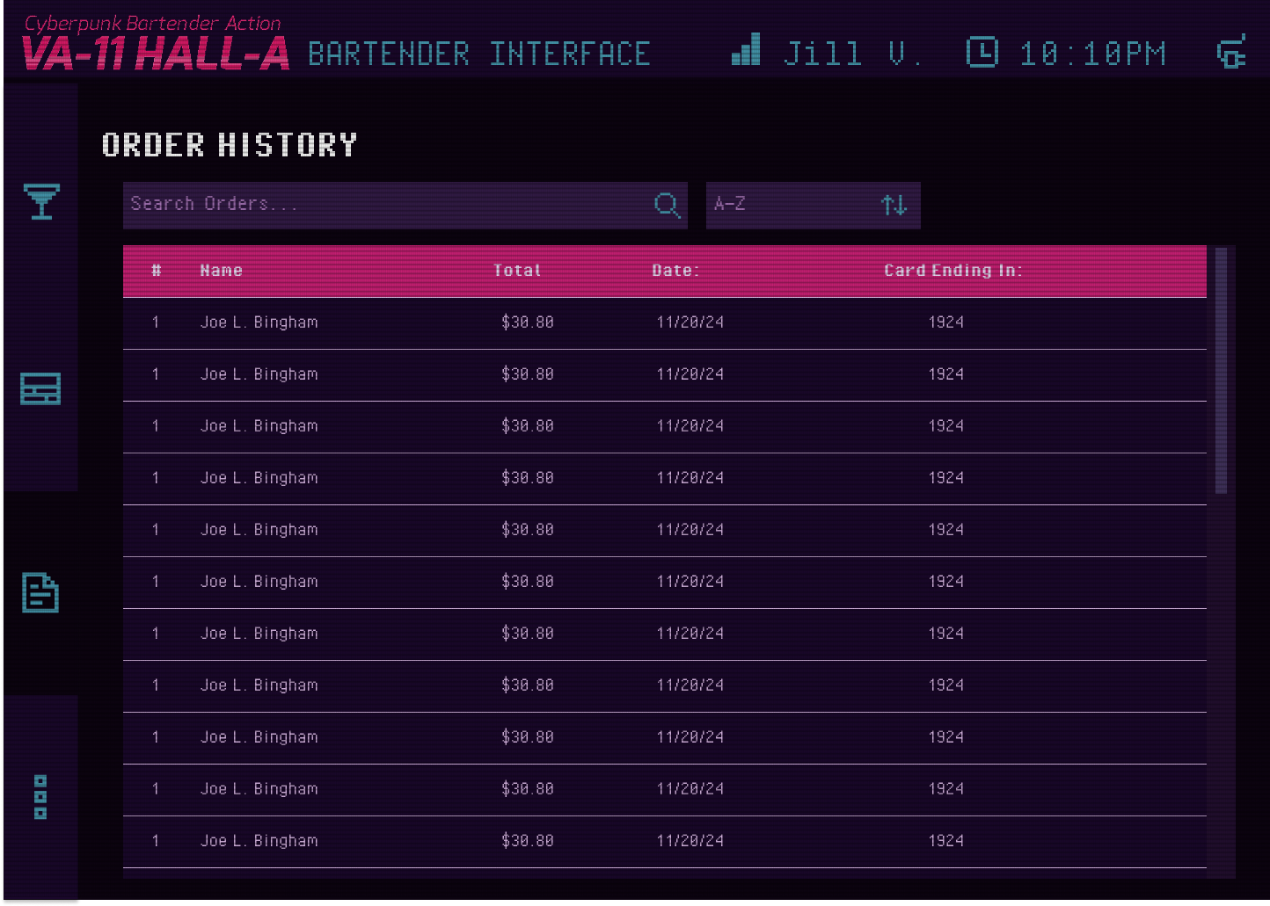This screenshot has height=906, width=1270.
Task: Click the BARTENDER INTERFACE title text
Action: (x=479, y=54)
